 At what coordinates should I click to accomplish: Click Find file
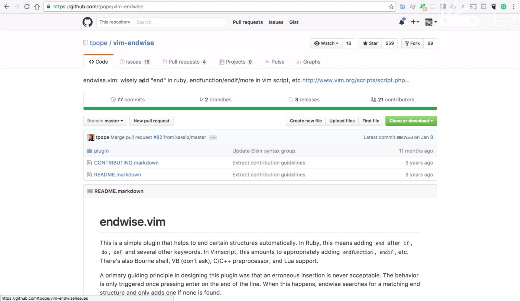point(370,121)
